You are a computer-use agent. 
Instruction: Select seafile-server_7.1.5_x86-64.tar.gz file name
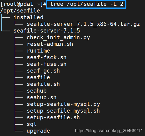[x=83, y=24]
